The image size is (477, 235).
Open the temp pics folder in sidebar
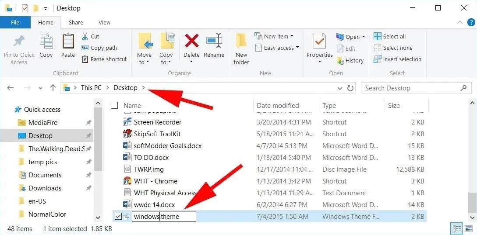(42, 162)
